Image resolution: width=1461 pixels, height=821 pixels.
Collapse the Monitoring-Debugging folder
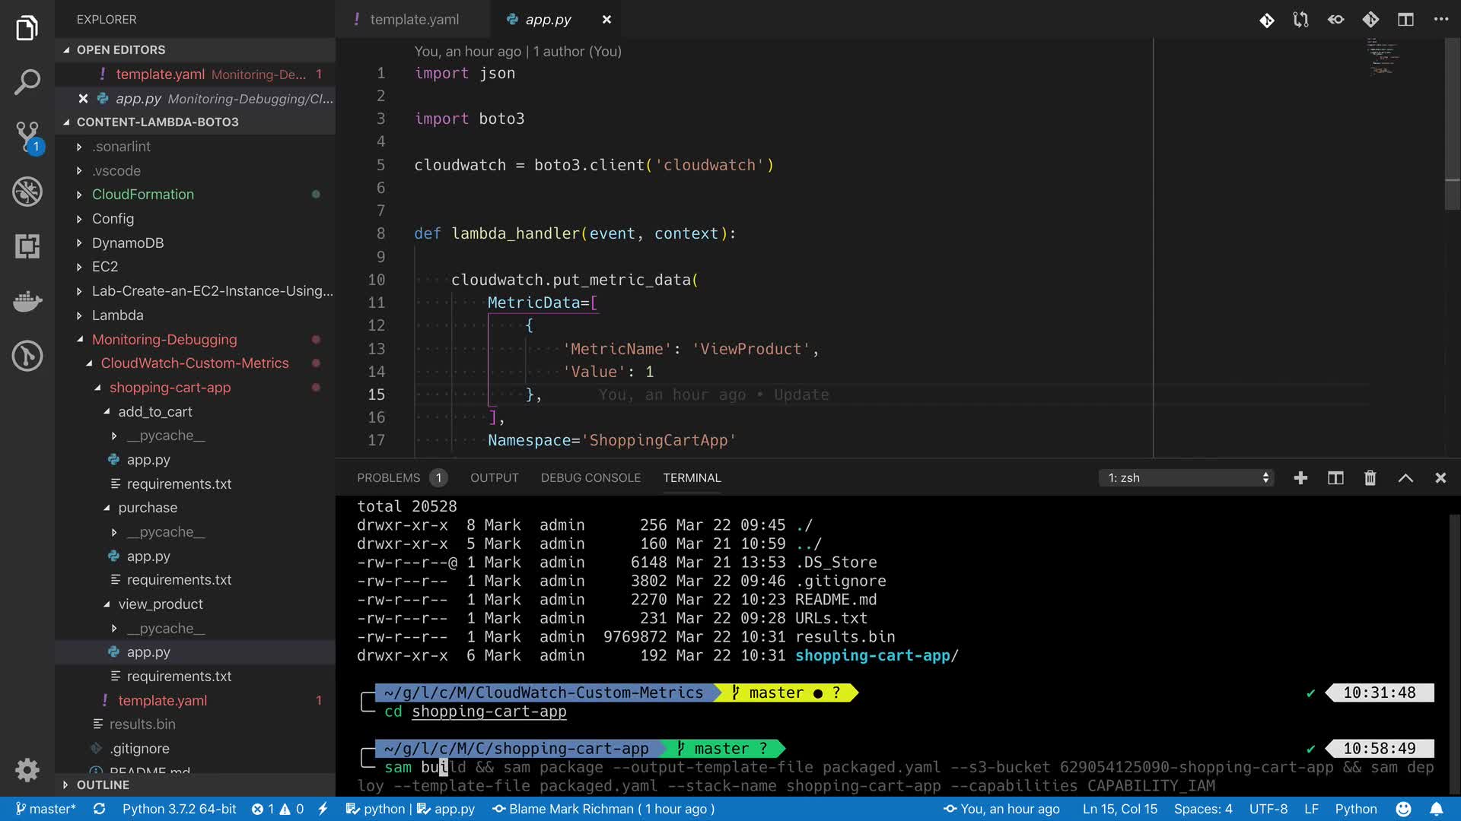pyautogui.click(x=164, y=340)
